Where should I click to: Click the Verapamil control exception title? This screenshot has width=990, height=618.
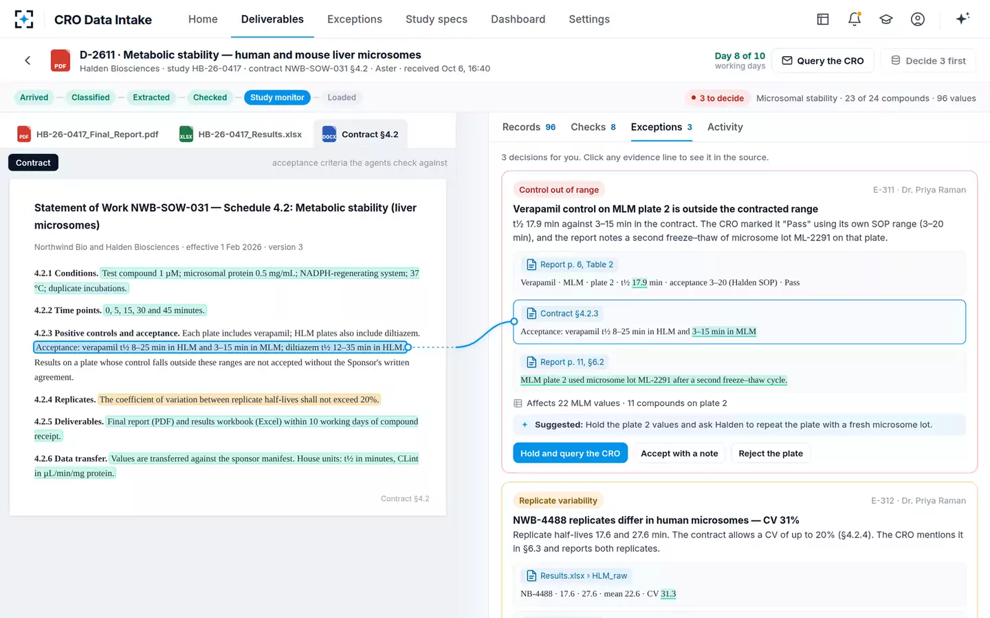point(665,209)
